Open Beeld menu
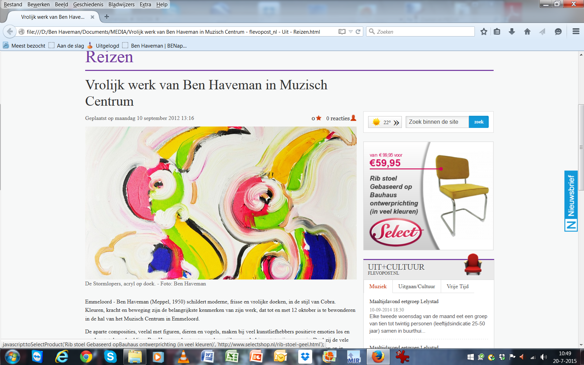This screenshot has height=365, width=584. [62, 5]
